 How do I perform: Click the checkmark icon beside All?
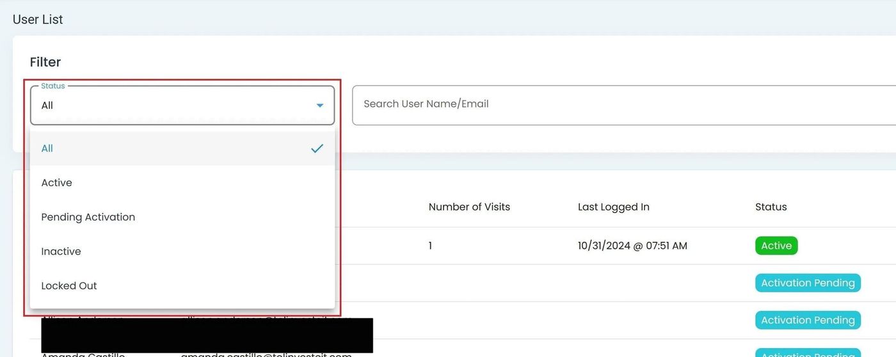[317, 148]
